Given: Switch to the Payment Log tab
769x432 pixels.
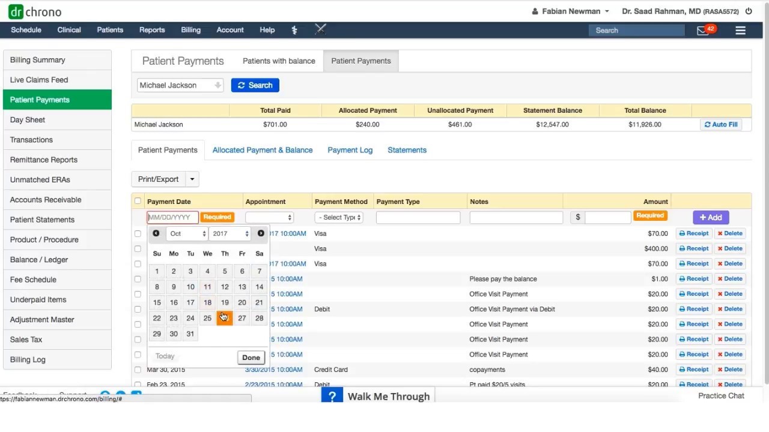Looking at the screenshot, I should (350, 150).
